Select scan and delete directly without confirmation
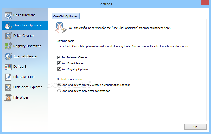The image size is (211, 134). 59,85
